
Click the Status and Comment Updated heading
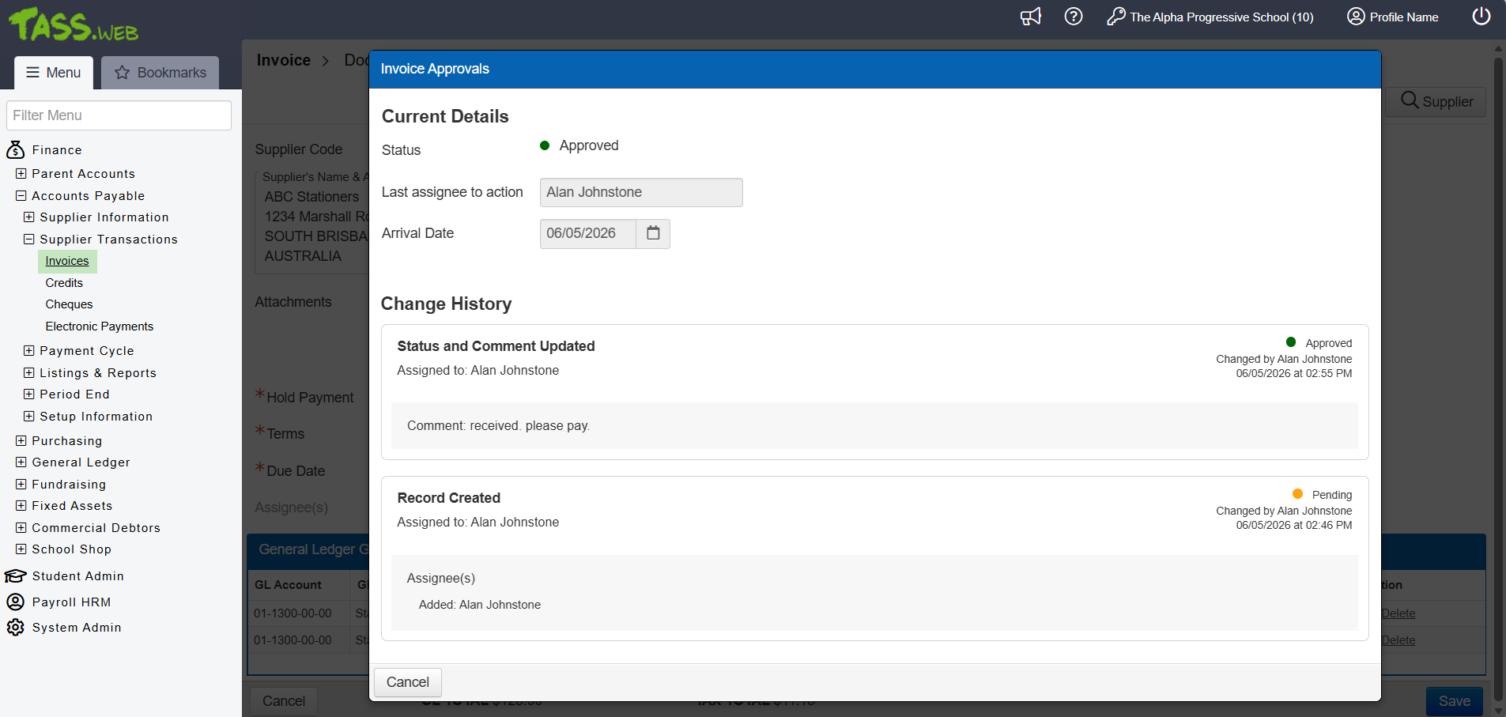coord(496,346)
